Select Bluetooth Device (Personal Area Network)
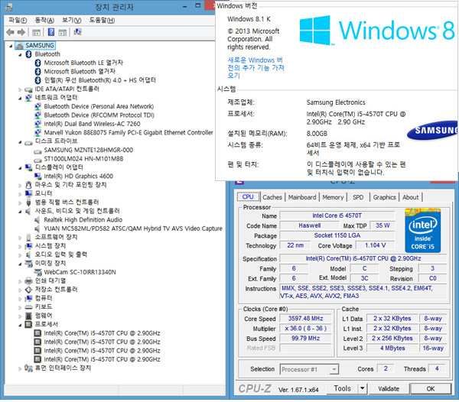 (99, 106)
